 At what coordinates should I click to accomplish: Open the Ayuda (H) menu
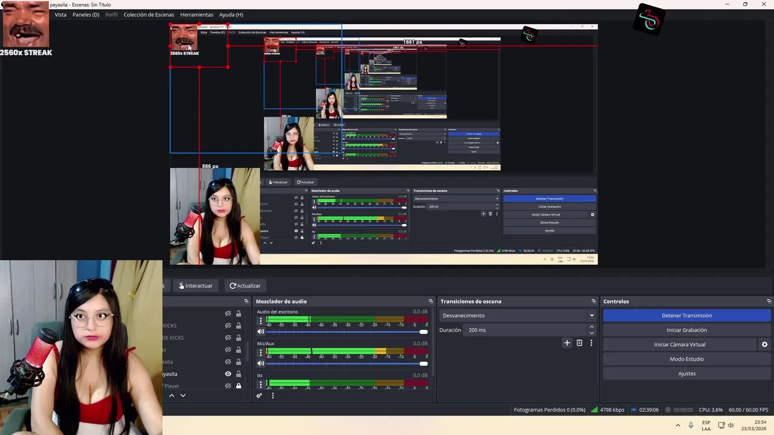pyautogui.click(x=231, y=14)
